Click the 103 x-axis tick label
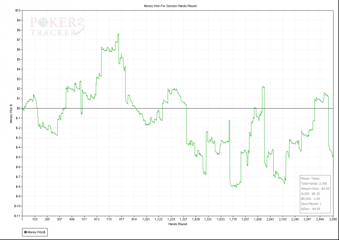Image resolution: width=339 pixels, height=240 pixels. coord(35,219)
